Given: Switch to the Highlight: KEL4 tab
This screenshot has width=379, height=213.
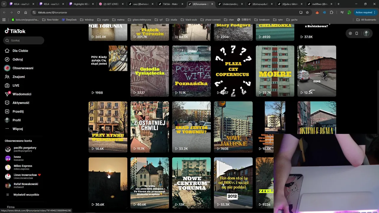Looking at the screenshot, I should pos(81,4).
